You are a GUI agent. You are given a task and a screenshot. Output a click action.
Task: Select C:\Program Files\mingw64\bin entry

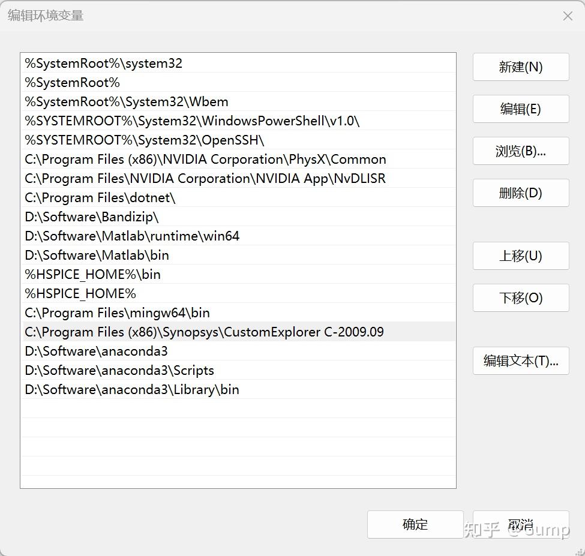(239, 313)
